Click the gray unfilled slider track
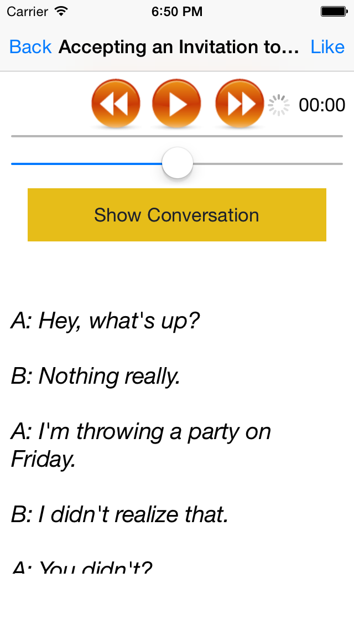The width and height of the screenshot is (354, 629). 268,164
